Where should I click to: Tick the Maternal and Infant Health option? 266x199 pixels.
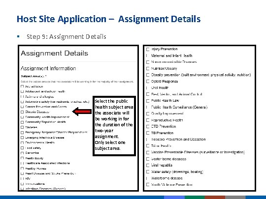tap(148, 56)
